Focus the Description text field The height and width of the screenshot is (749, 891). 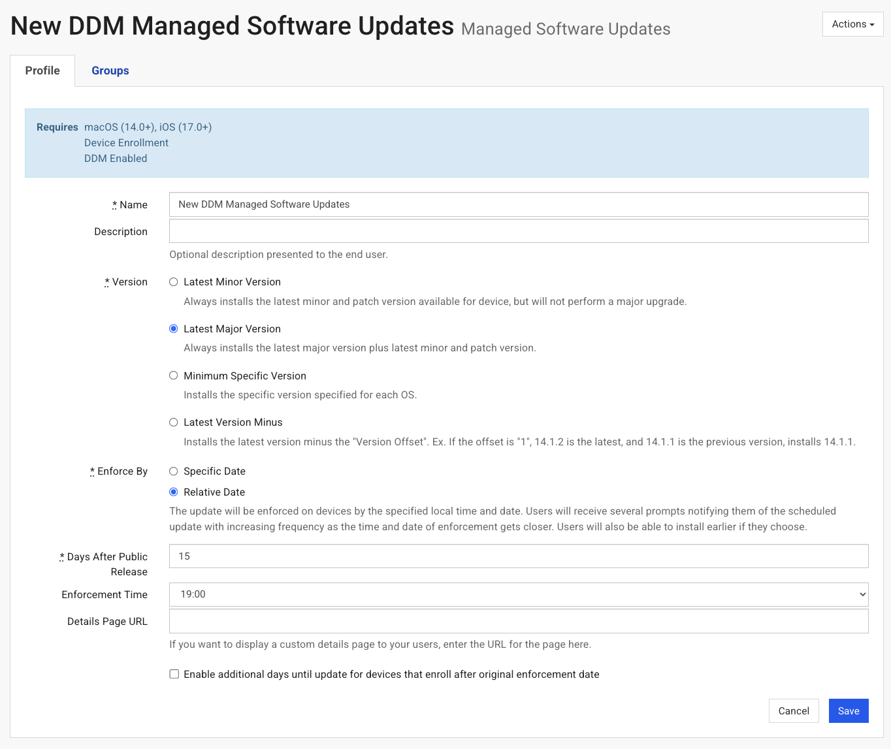518,231
